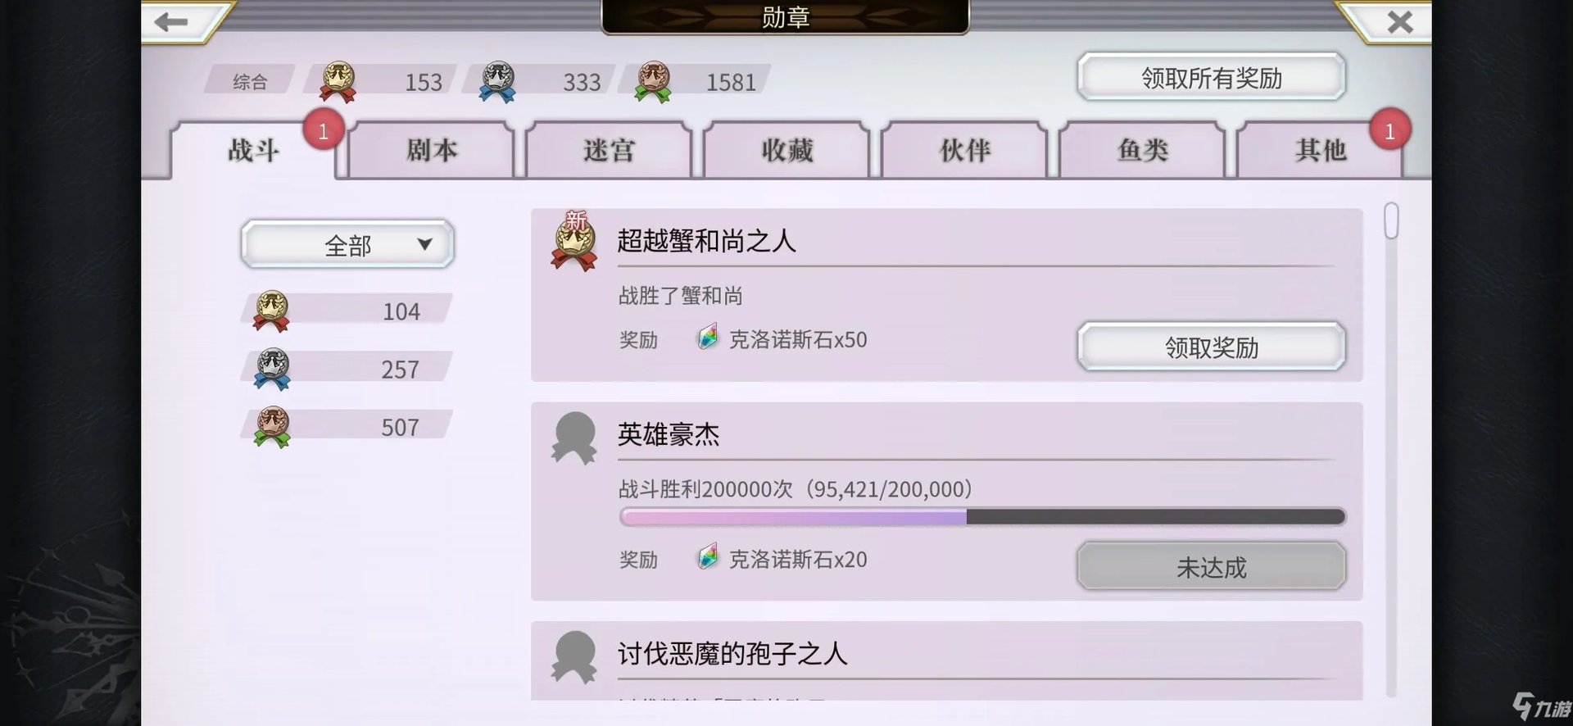The height and width of the screenshot is (726, 1573).
Task: Claim reward with 领取奖励 button
Action: [x=1211, y=347]
